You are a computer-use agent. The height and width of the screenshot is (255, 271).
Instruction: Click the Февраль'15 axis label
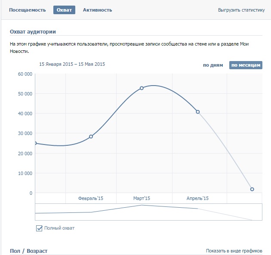tap(91, 198)
